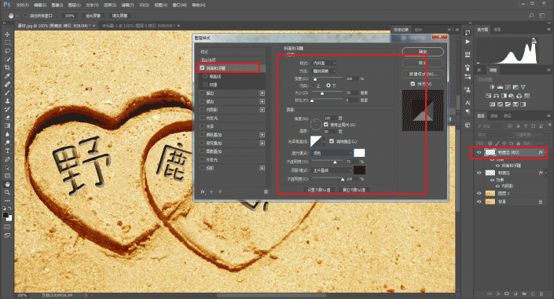Select the Quick Selection tool
The image size is (554, 299).
click(x=7, y=60)
